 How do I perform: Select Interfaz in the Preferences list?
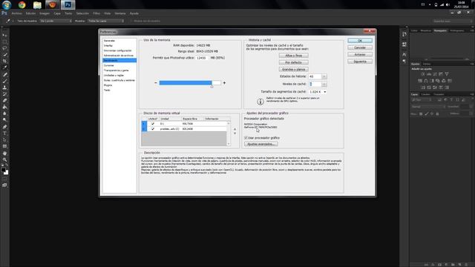pyautogui.click(x=108, y=46)
